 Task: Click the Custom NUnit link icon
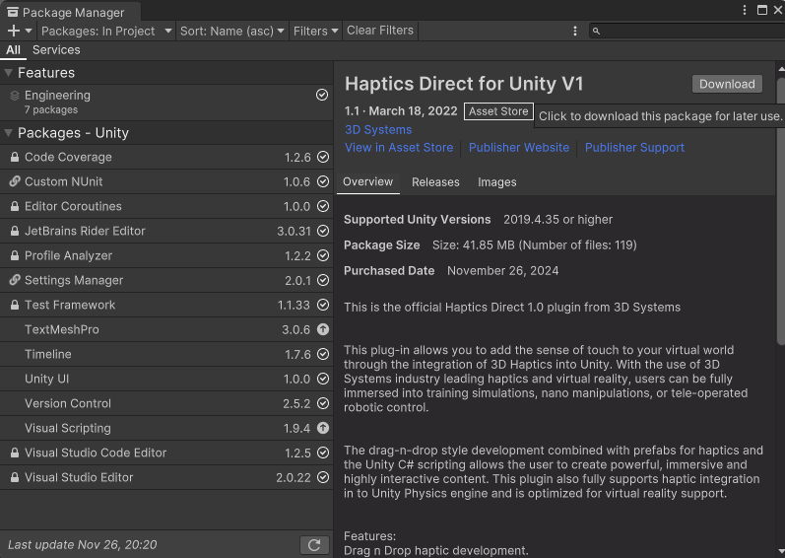(x=15, y=181)
